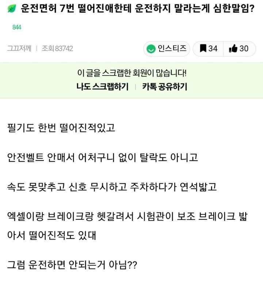Click the green smiley face icon
The width and height of the screenshot is (263, 292).
150,49
